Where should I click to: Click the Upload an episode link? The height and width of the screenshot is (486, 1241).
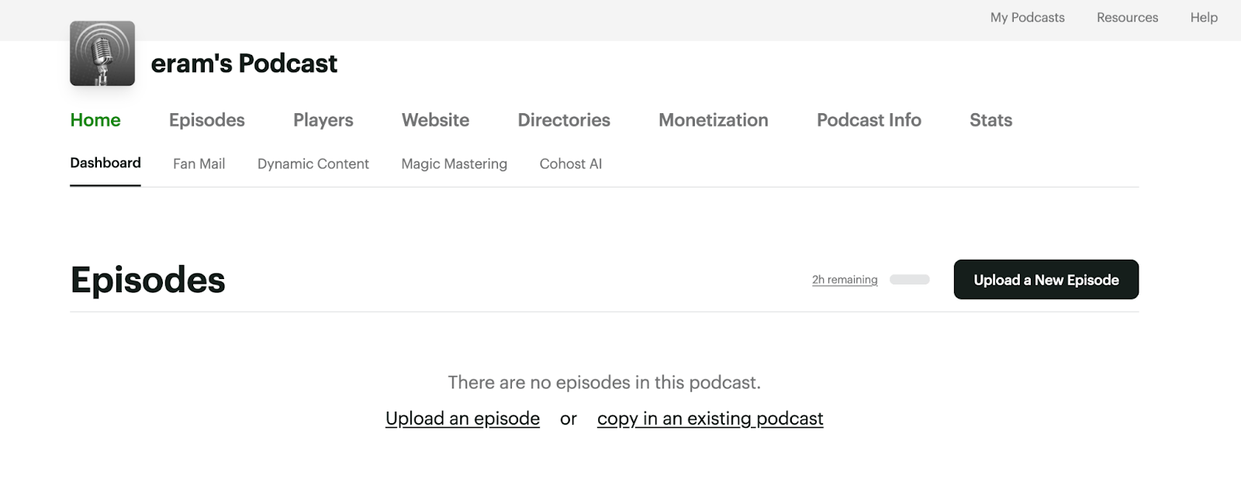tap(462, 419)
